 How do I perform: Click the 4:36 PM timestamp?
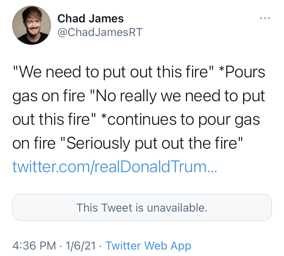point(34,246)
